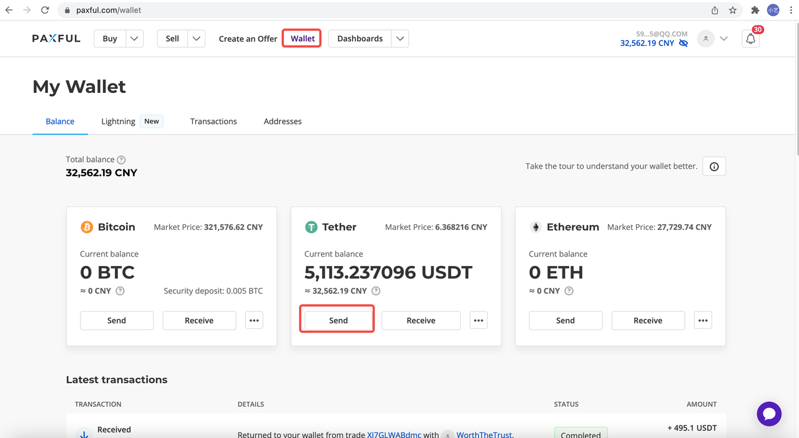Screen dimensions: 799x438
Task: Expand the Sell dropdown arrow
Action: click(197, 39)
